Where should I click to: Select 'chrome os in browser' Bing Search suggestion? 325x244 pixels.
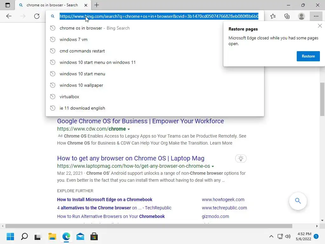[155, 28]
